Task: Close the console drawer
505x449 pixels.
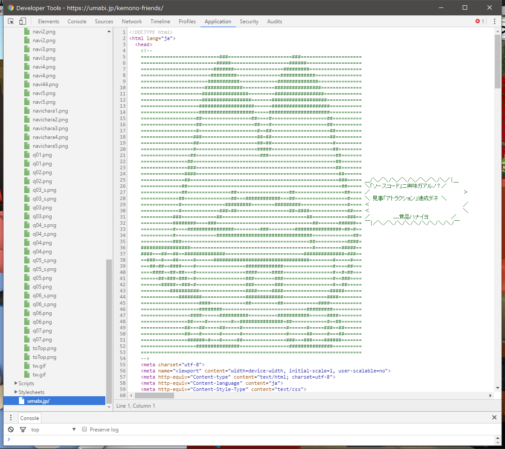Action: pyautogui.click(x=494, y=418)
